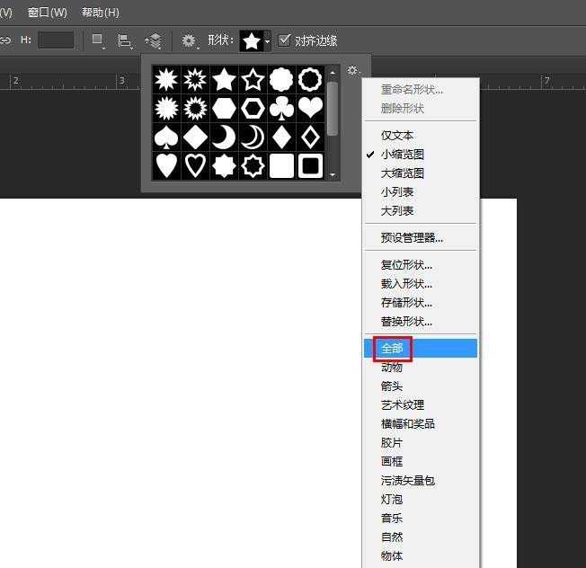Click the shape list scroll down arrow
Screen dimensions: 586x568
point(333,174)
